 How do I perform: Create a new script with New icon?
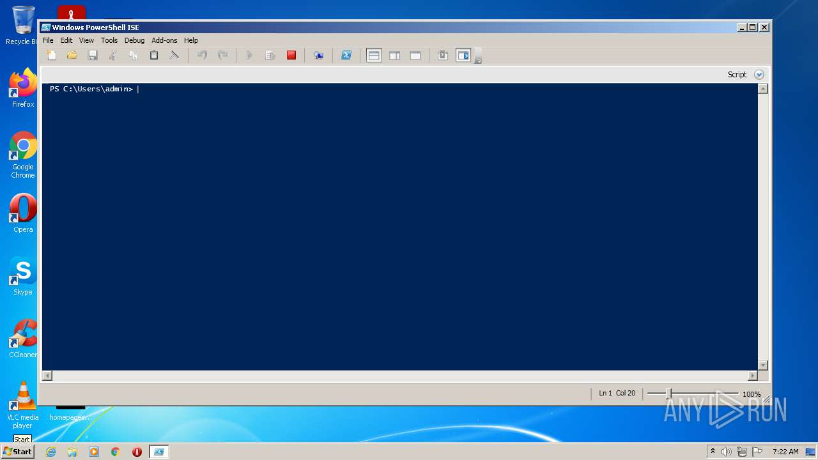(x=52, y=56)
